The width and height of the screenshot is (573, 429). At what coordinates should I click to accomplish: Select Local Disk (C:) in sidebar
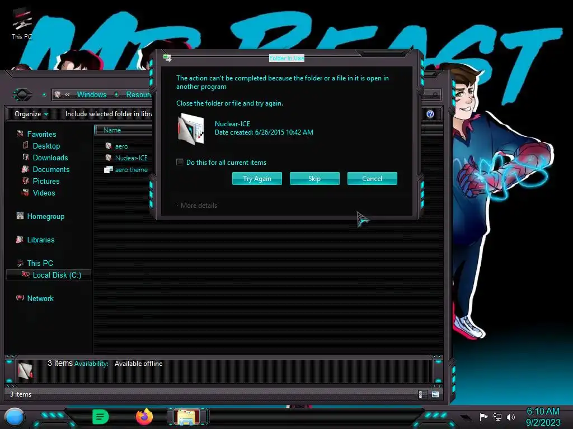coord(49,275)
